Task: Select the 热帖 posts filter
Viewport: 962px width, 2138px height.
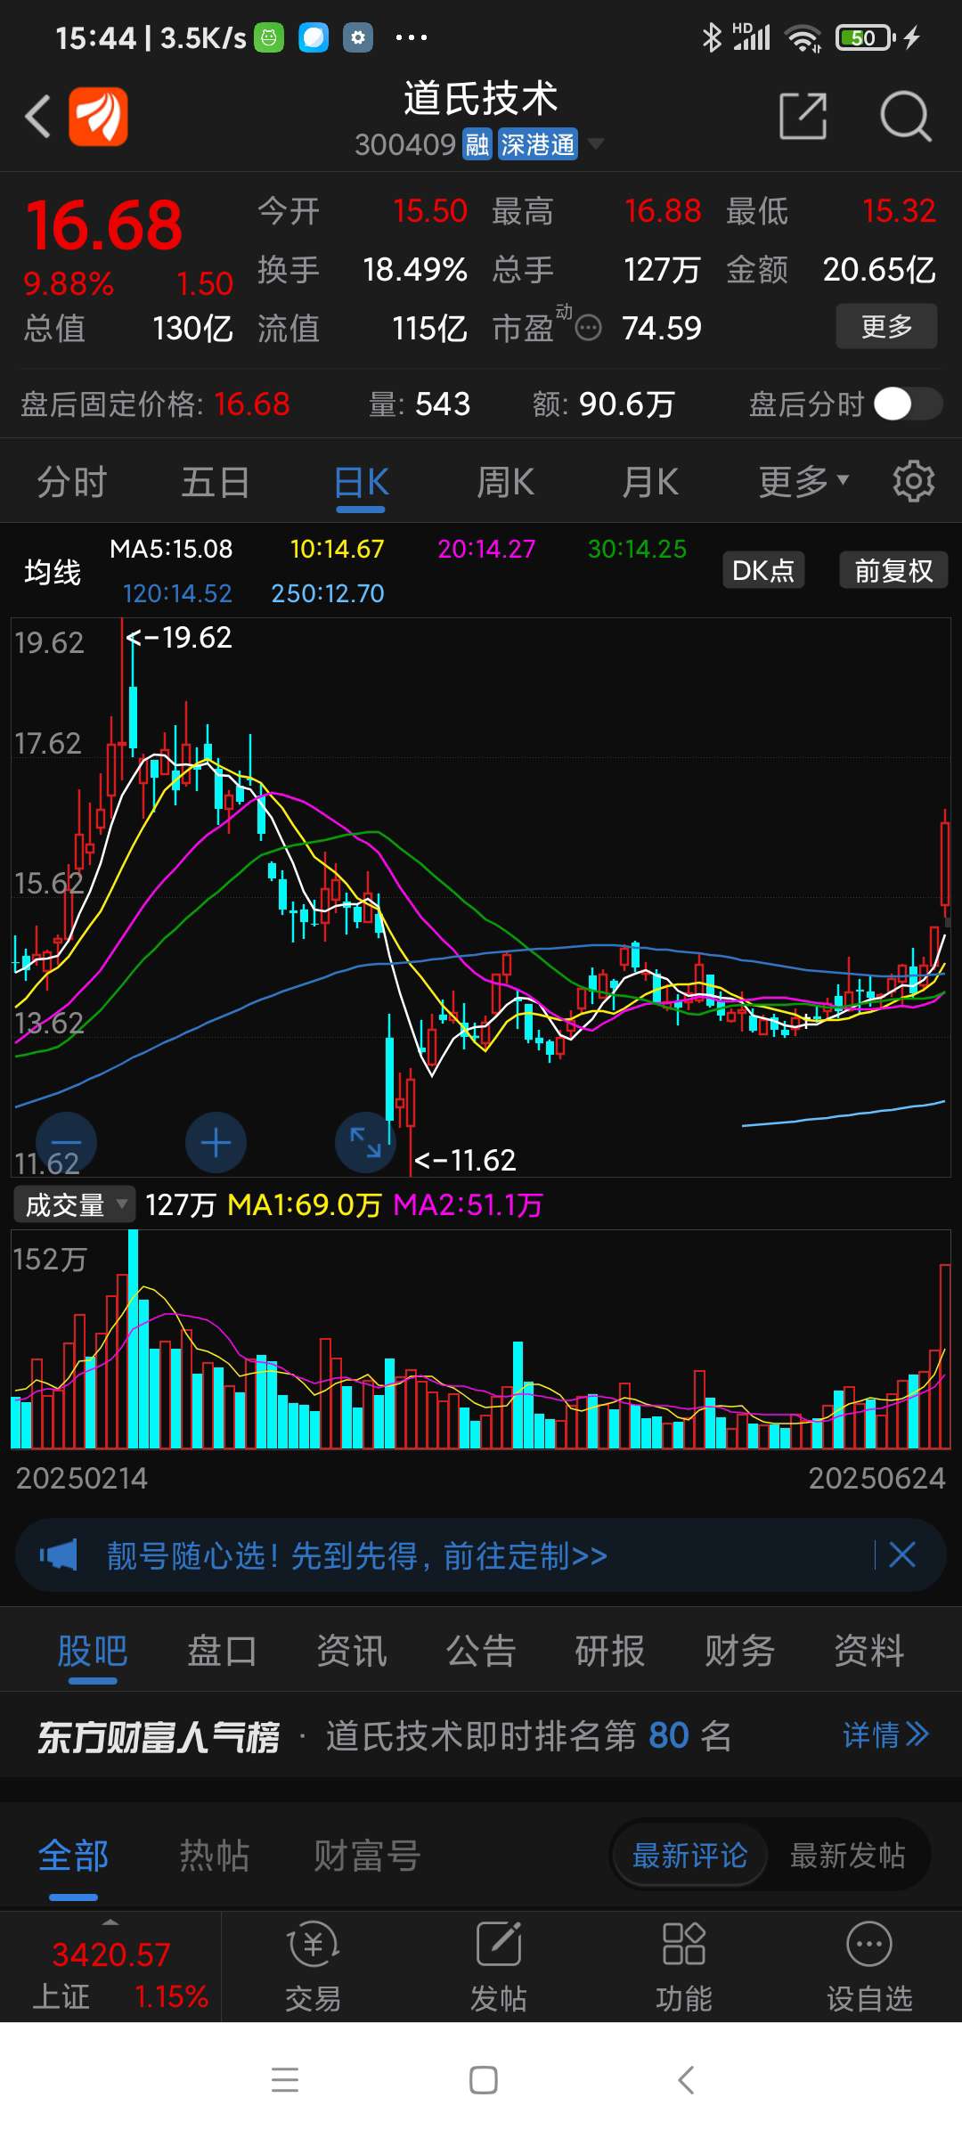Action: 215,1856
